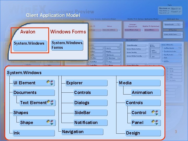Image resolution: width=188 pixels, height=141 pixels.
Task: Click the large System.Windows header bar
Action: (x=85, y=73)
